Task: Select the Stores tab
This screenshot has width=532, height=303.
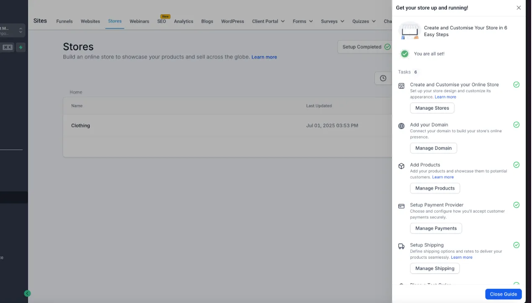Action: pyautogui.click(x=115, y=21)
